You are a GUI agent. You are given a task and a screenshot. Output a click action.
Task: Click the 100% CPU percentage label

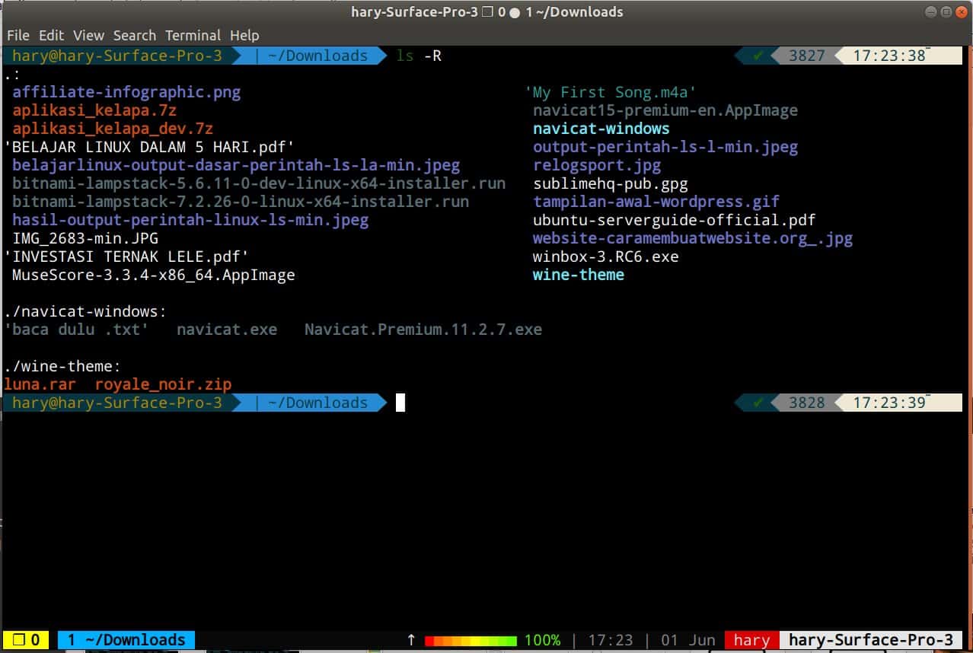pos(542,639)
